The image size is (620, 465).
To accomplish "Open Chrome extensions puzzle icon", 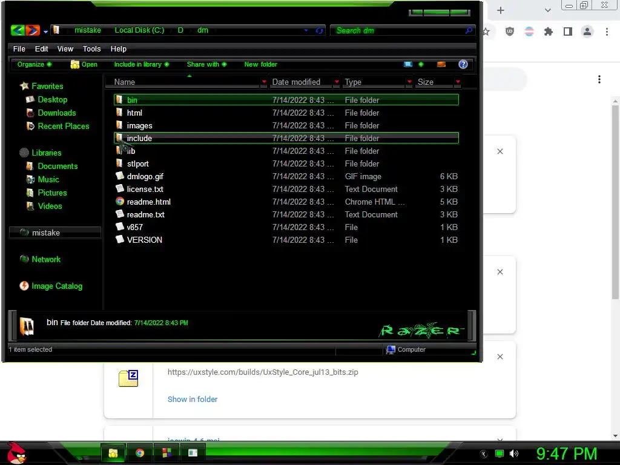I will (x=548, y=31).
